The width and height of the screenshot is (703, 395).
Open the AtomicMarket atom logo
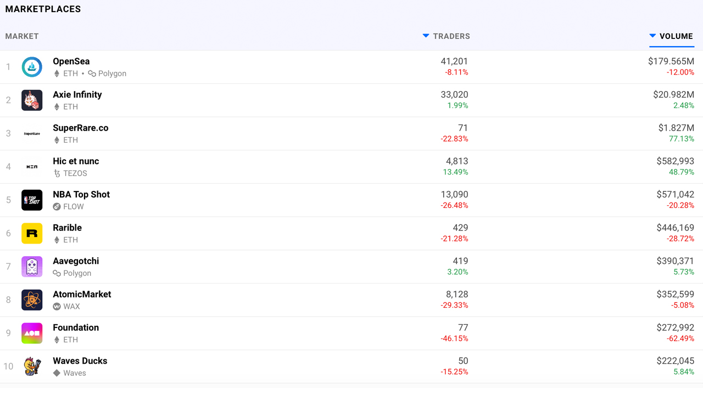(32, 300)
